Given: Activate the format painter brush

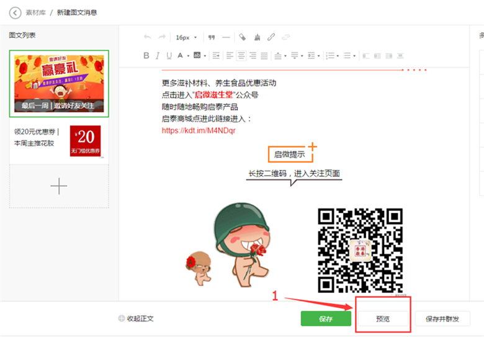Looking at the screenshot, I should (x=257, y=37).
